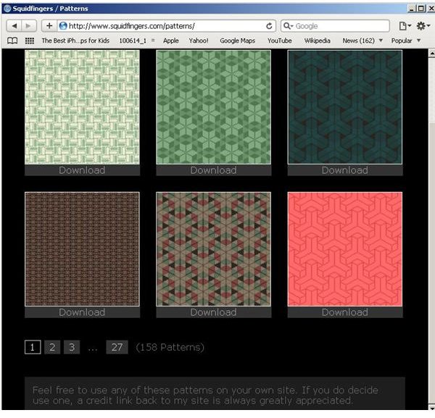Open Top Sites grid icon

(30, 41)
